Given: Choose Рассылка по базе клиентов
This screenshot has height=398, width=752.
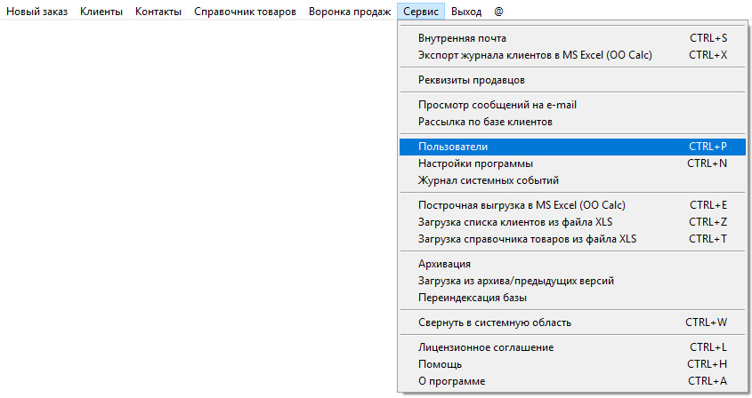Looking at the screenshot, I should coord(485,122).
